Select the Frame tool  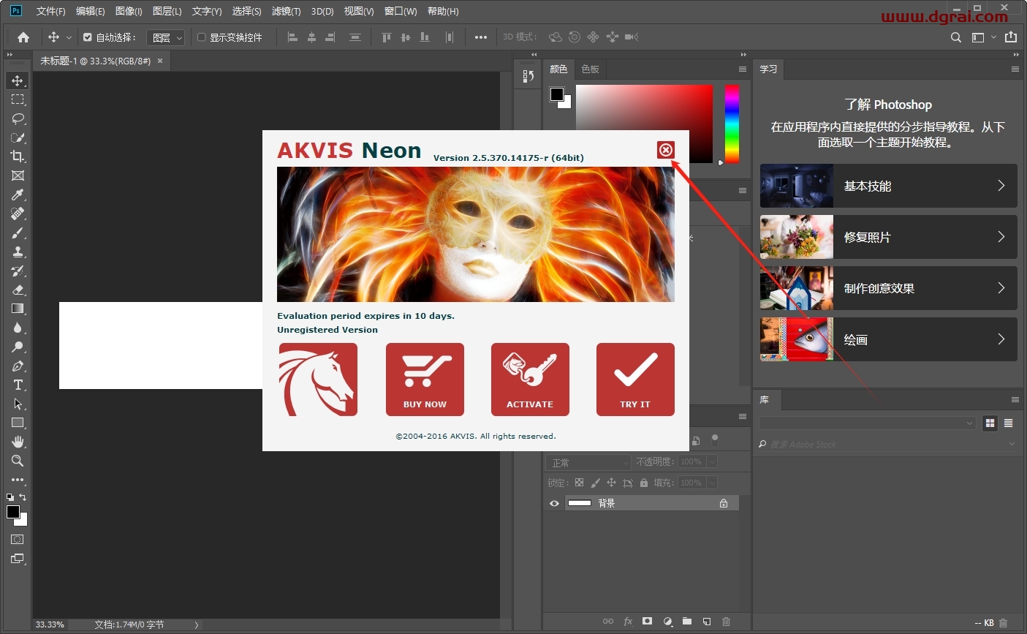(18, 176)
